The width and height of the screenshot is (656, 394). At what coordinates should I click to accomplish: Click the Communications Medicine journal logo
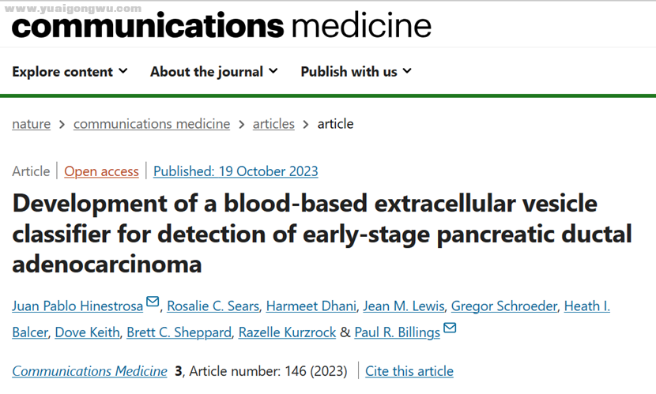point(221,26)
